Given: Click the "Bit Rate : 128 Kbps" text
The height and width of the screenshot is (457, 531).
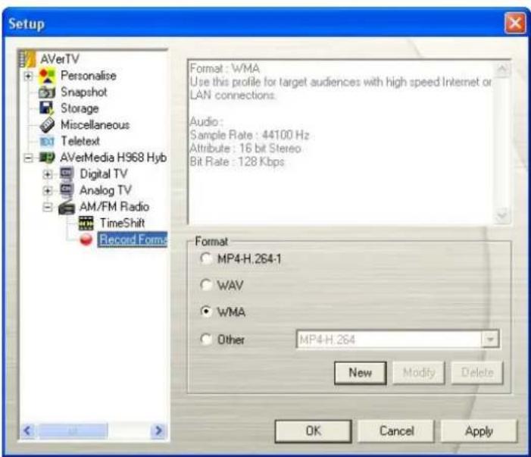Looking at the screenshot, I should pos(236,161).
